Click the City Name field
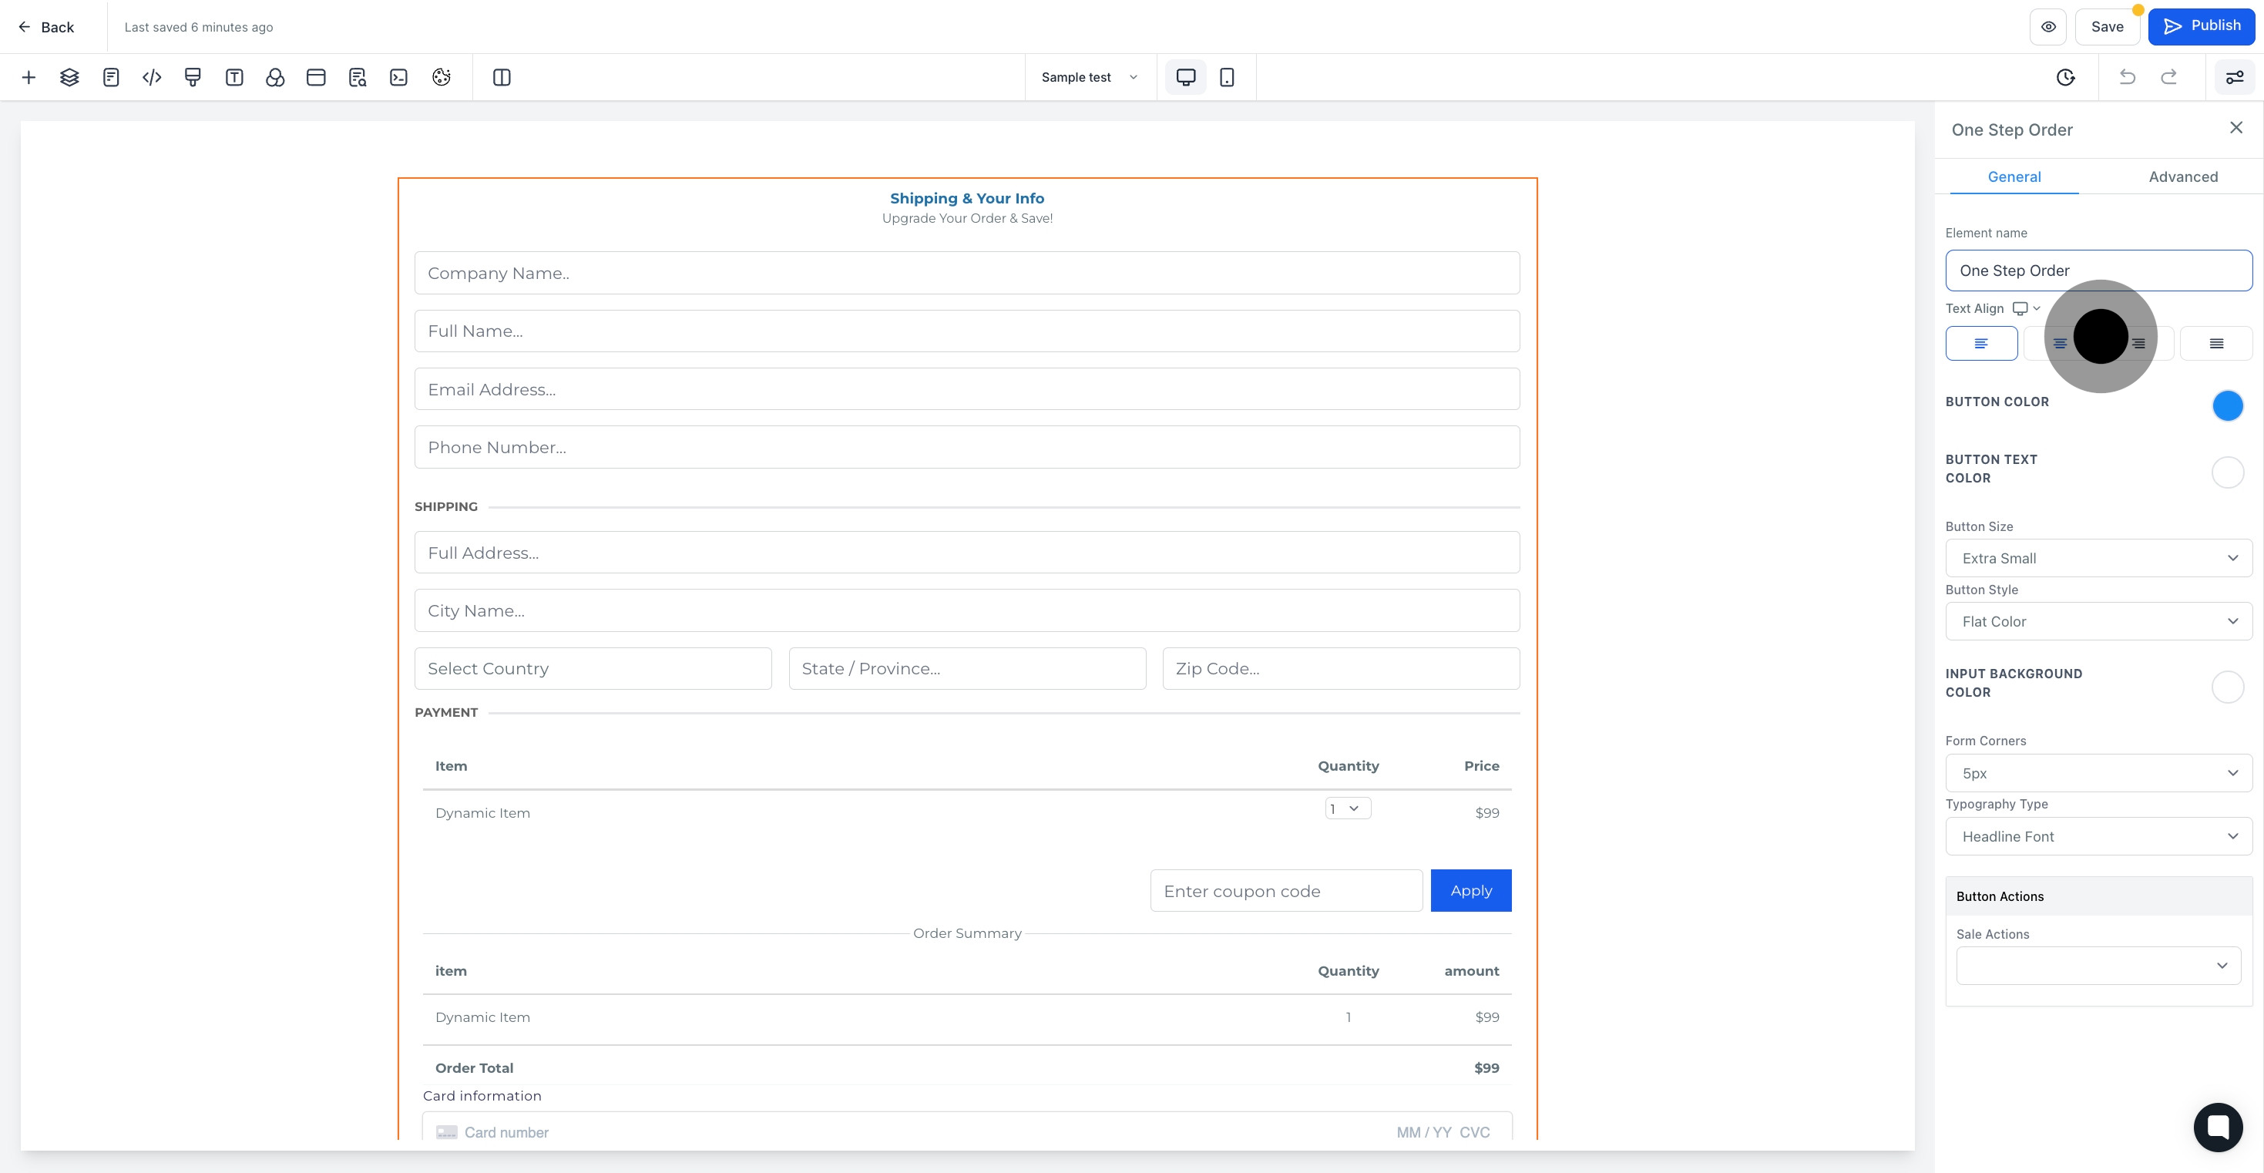Screen dimensions: 2264x1173 pos(967,611)
